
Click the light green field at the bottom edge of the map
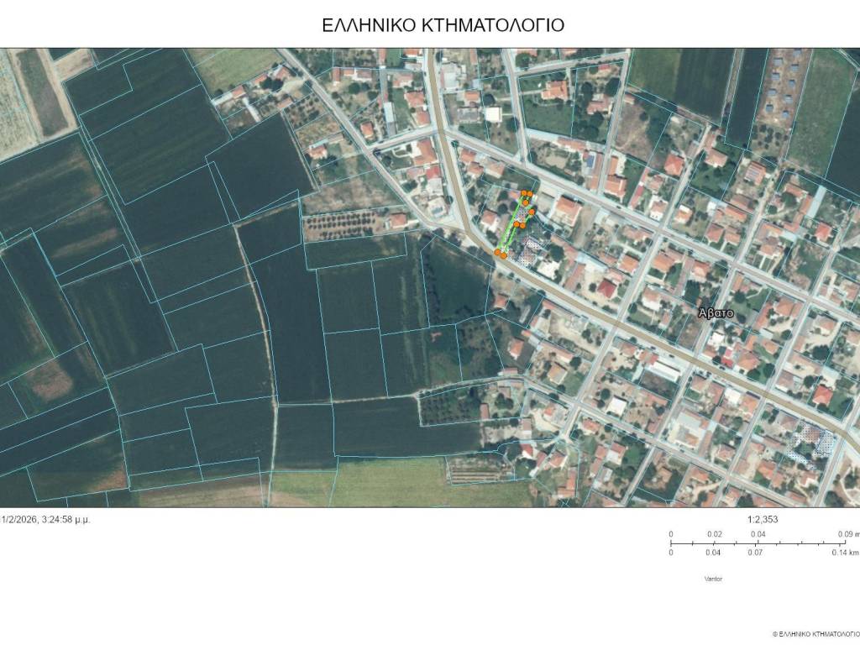tap(386, 483)
